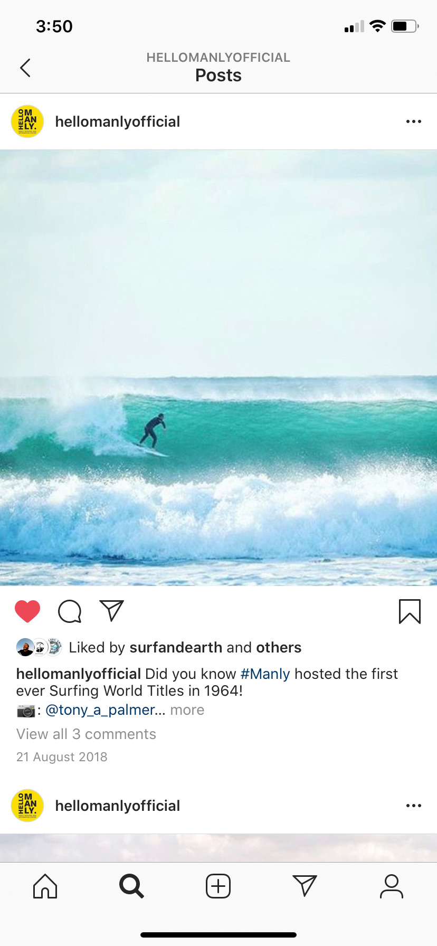Expand caption by tapping more
This screenshot has width=437, height=946.
tap(187, 710)
